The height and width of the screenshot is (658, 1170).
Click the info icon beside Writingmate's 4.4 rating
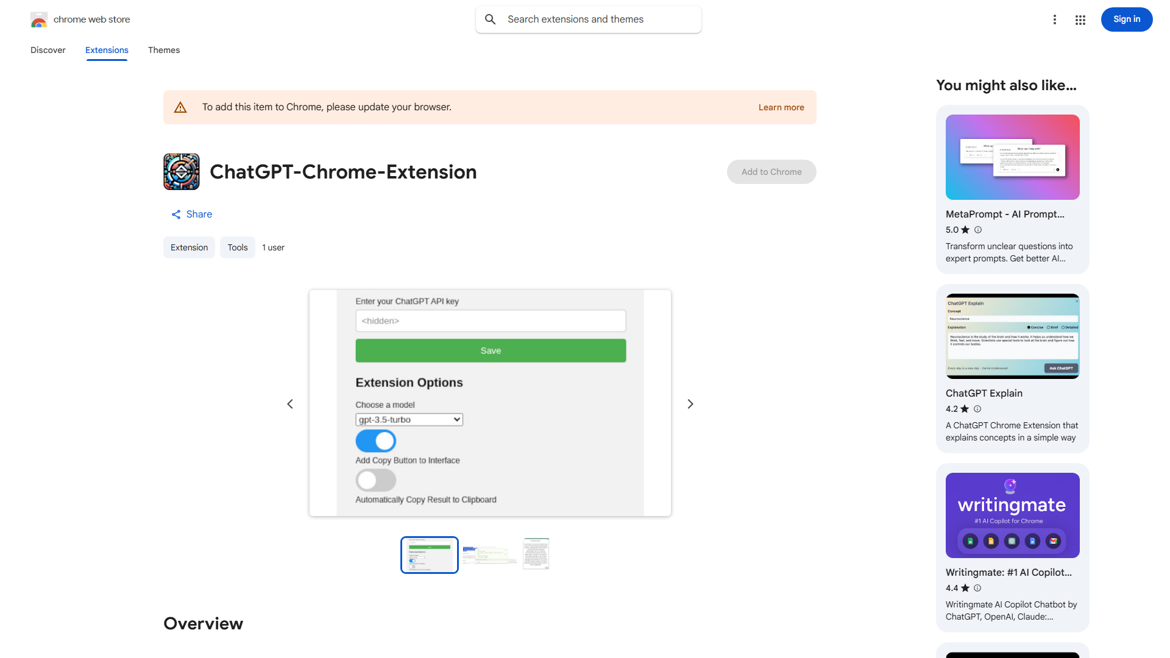pyautogui.click(x=977, y=588)
